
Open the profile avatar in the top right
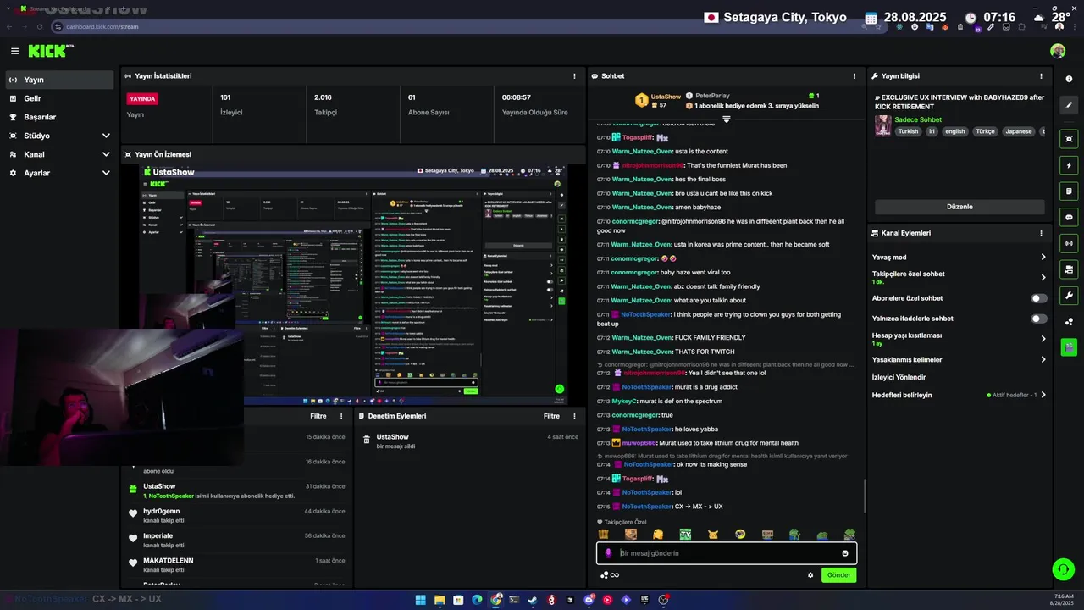tap(1058, 51)
